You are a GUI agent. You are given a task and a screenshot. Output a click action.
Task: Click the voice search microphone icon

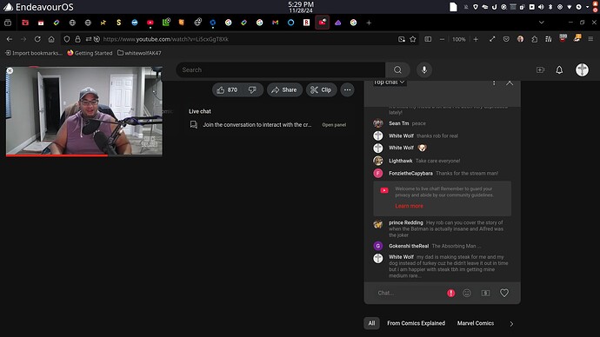tap(424, 70)
